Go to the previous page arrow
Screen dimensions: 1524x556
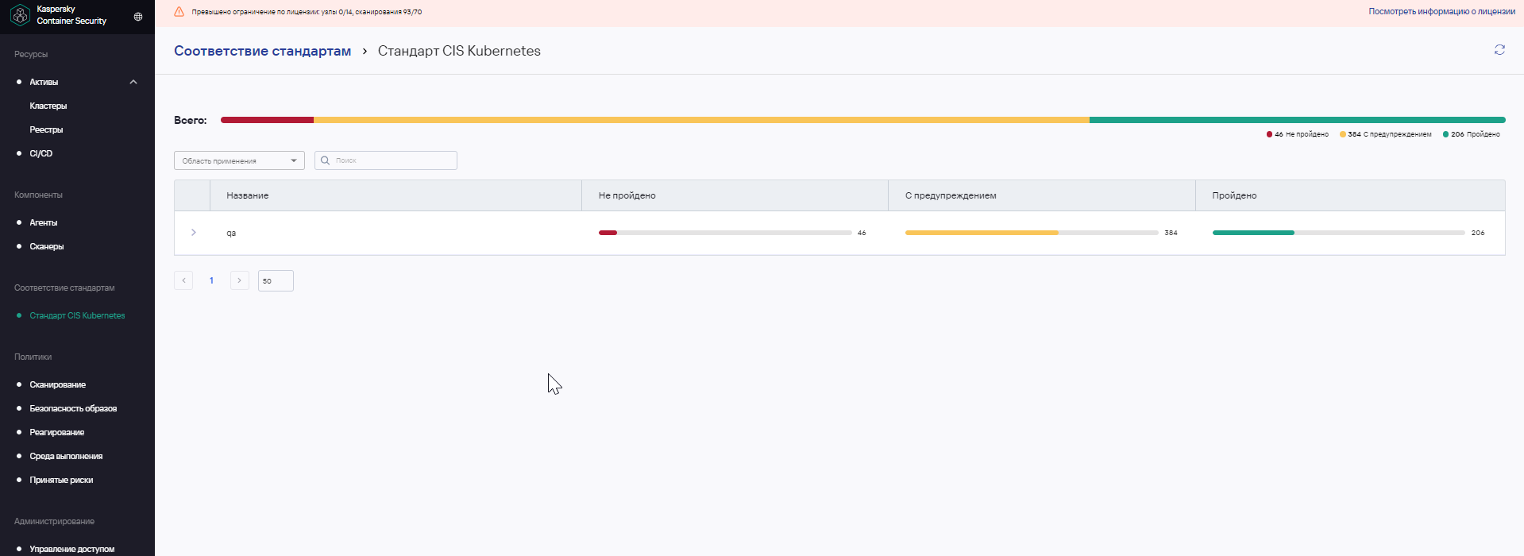click(183, 280)
